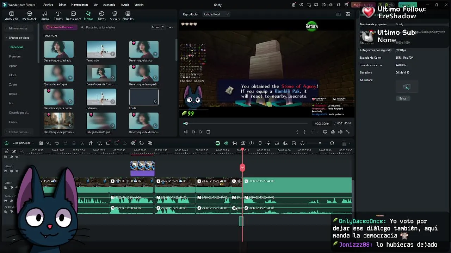The width and height of the screenshot is (451, 253).
Task: Step back one frame in the player
Action: [x=186, y=132]
